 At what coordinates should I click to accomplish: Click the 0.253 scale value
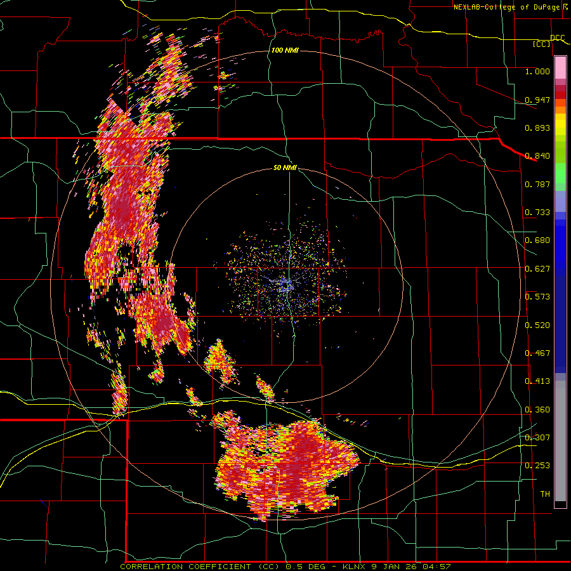[x=537, y=466]
